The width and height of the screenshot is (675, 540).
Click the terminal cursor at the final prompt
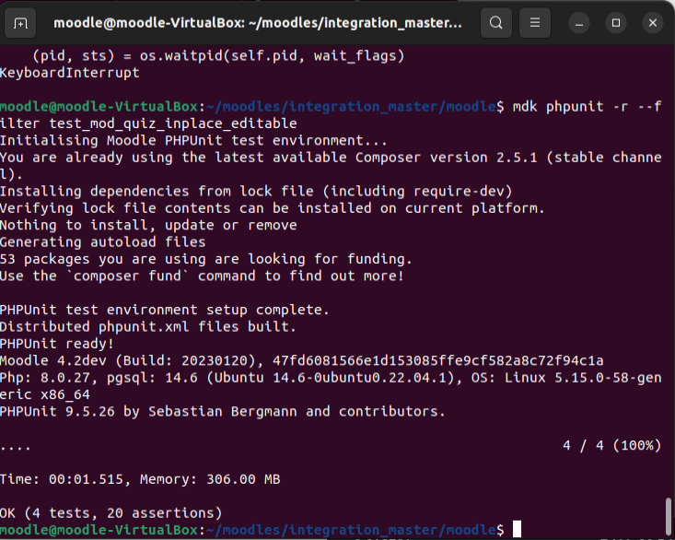(x=517, y=529)
